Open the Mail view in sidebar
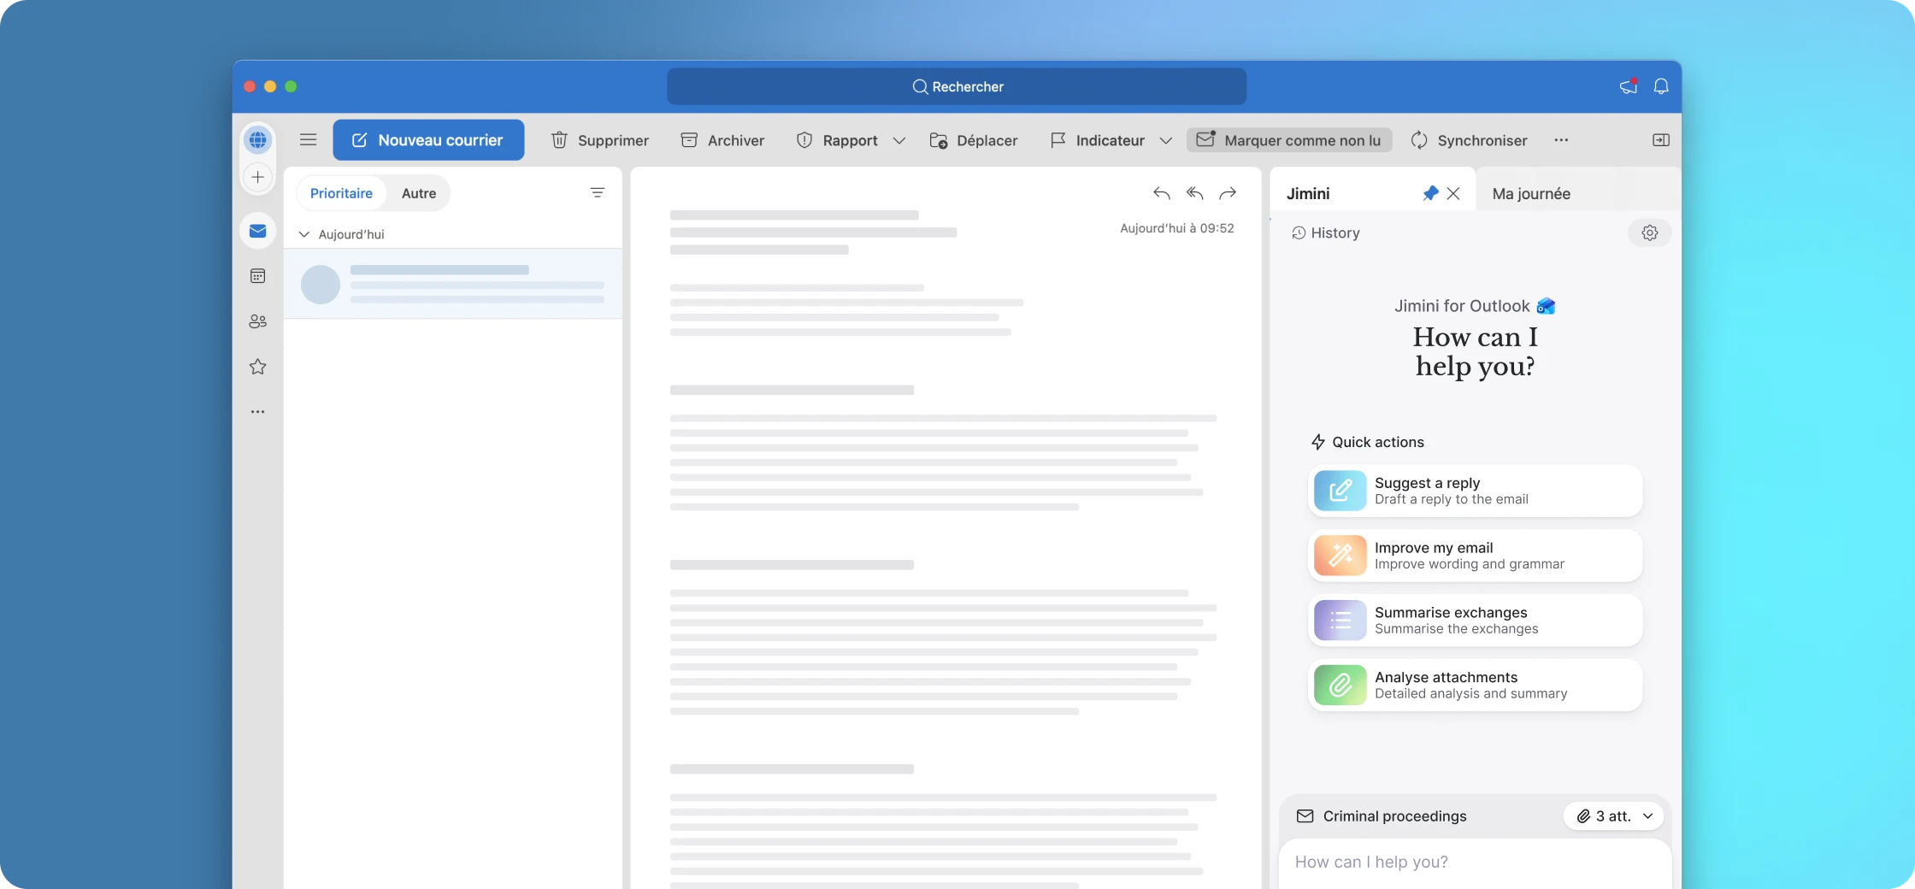 257,231
